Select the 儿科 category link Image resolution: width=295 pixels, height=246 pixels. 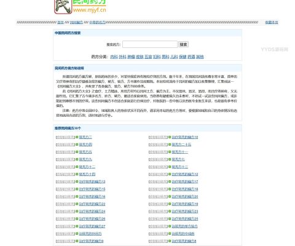pyautogui.click(x=174, y=57)
